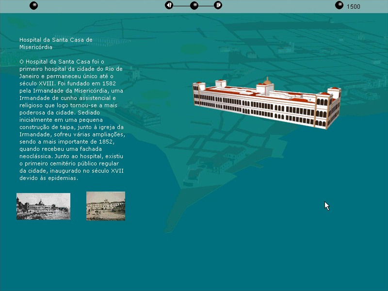The height and width of the screenshot is (291, 388).
Task: Click the title Hospital da Santa Casa de Misericórdia
Action: (56, 43)
